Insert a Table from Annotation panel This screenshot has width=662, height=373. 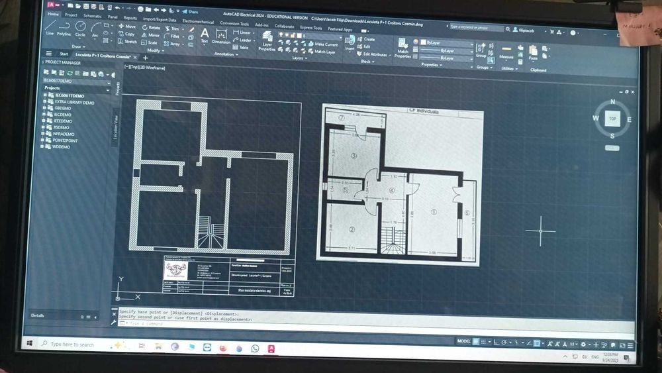pyautogui.click(x=241, y=47)
